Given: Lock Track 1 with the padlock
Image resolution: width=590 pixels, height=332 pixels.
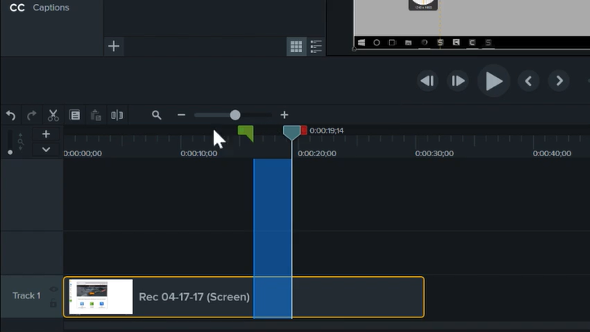Looking at the screenshot, I should coord(53,303).
